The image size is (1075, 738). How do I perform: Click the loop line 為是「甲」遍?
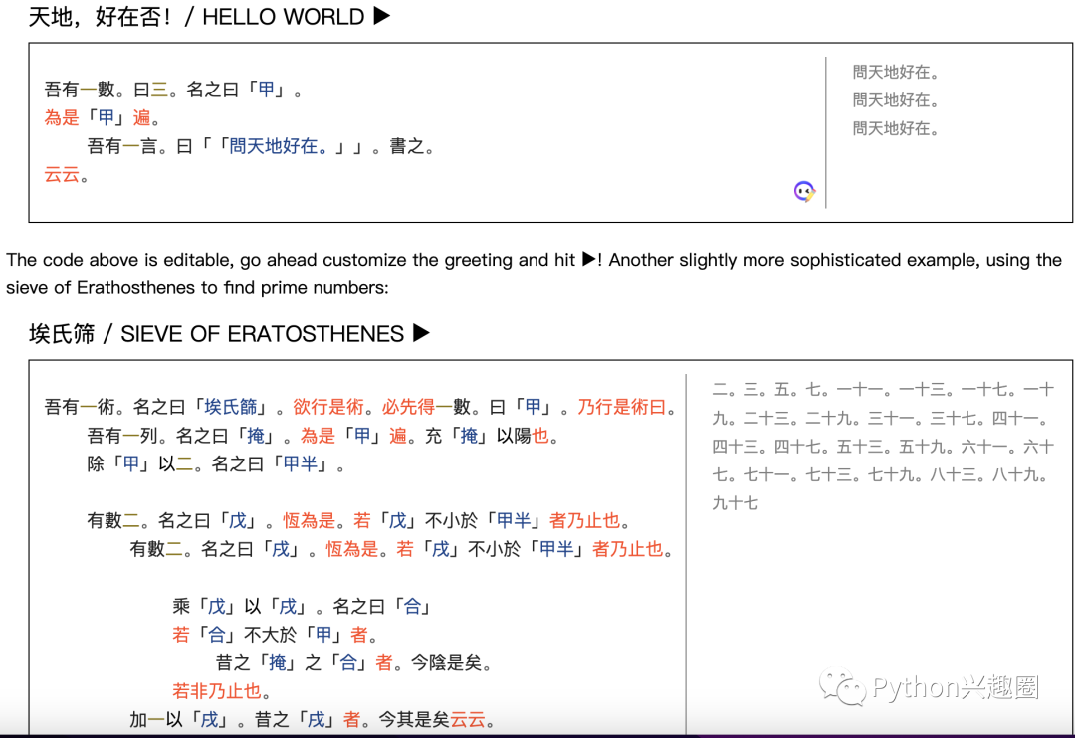point(100,116)
